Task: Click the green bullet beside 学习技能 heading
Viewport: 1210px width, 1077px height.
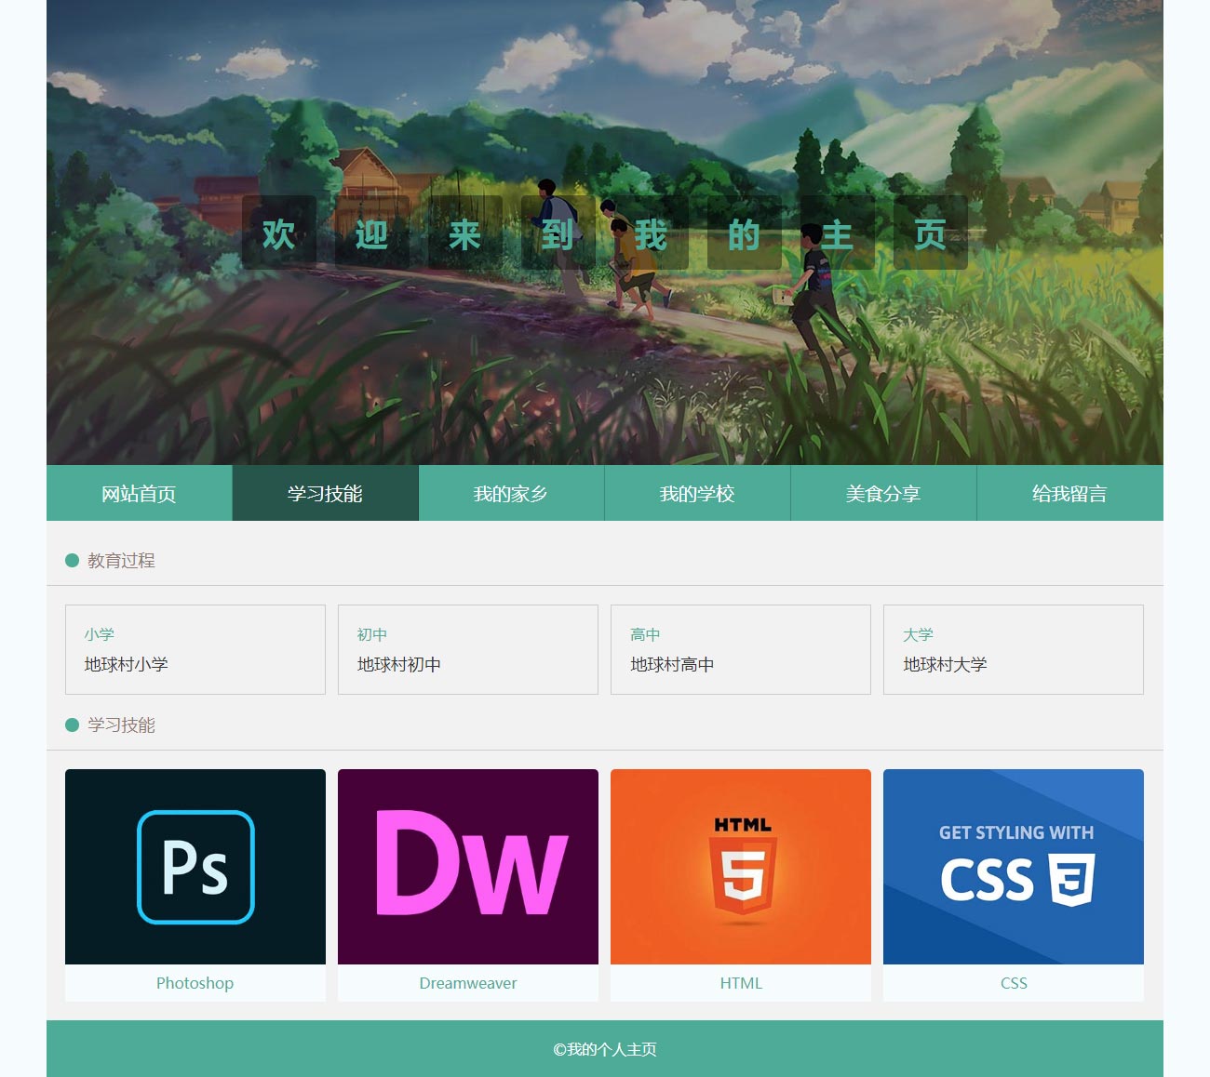Action: (72, 725)
